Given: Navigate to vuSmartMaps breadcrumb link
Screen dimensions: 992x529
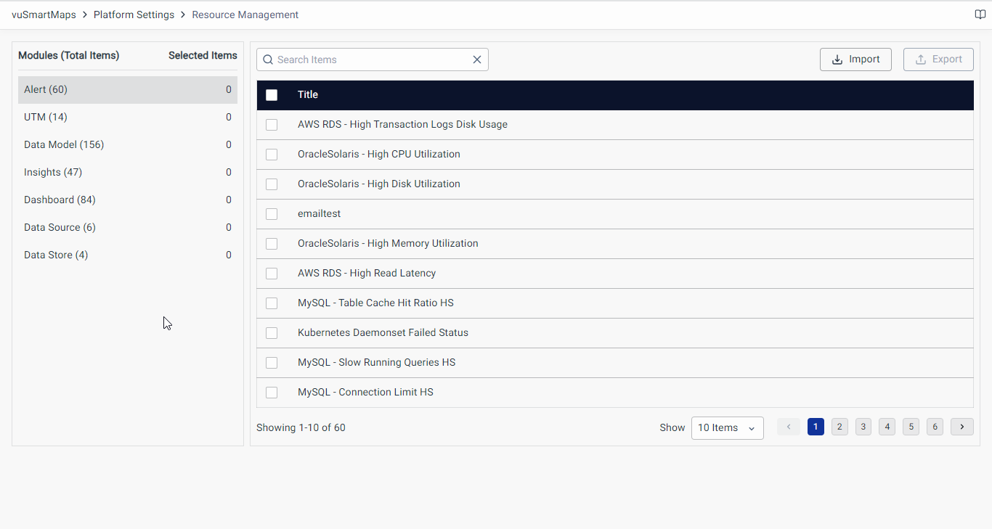Looking at the screenshot, I should [44, 15].
